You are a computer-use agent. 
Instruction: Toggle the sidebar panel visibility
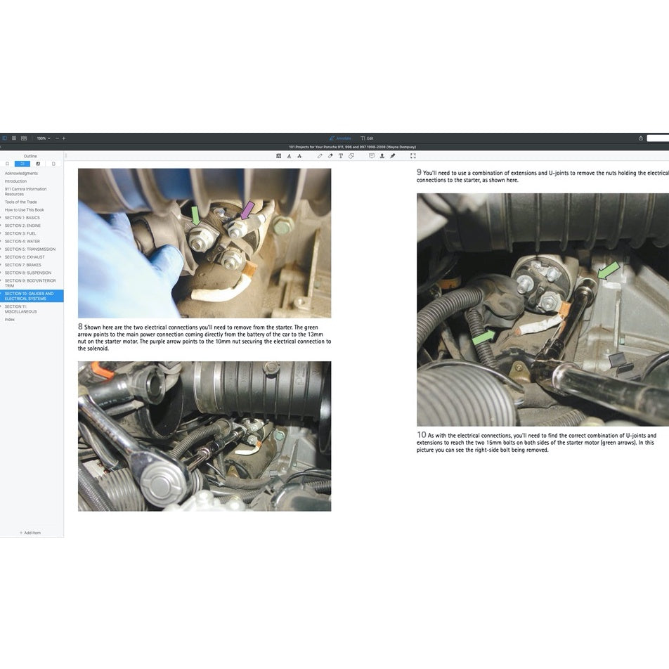[4, 138]
